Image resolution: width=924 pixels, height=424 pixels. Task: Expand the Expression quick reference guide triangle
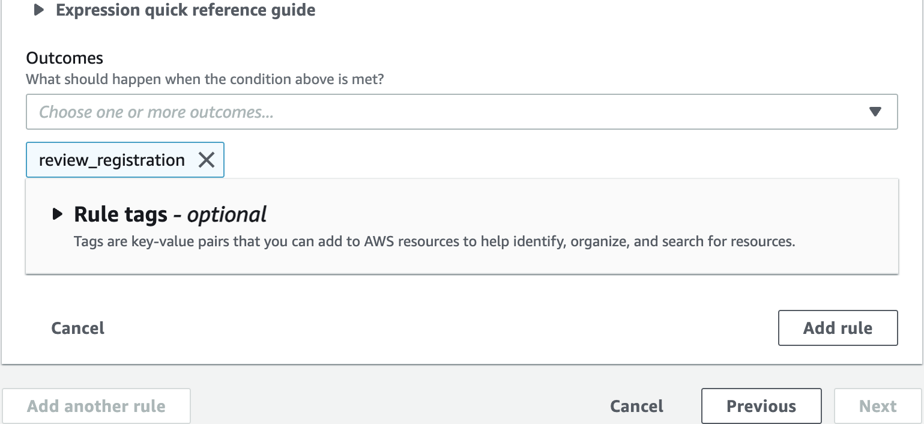39,10
